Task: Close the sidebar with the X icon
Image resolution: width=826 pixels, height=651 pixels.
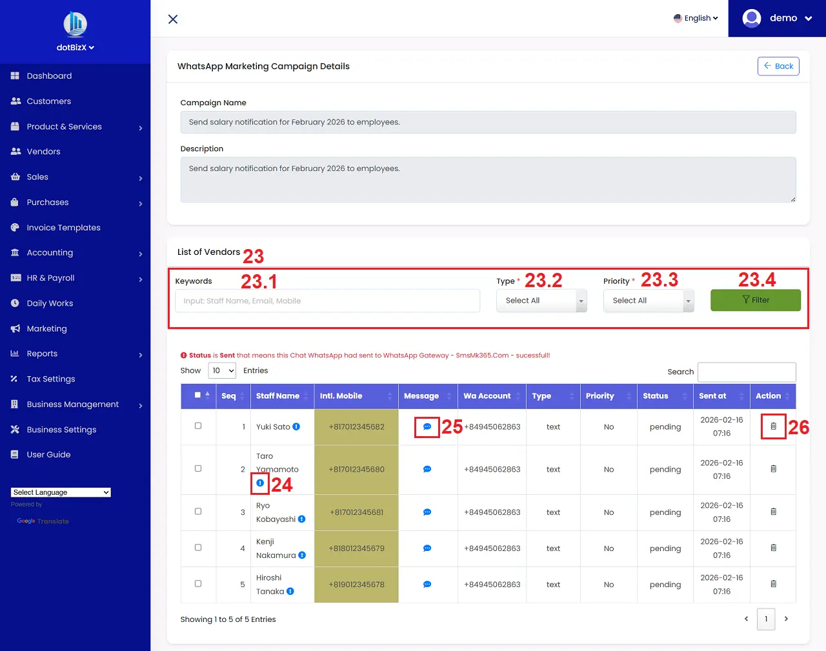Action: click(x=173, y=19)
